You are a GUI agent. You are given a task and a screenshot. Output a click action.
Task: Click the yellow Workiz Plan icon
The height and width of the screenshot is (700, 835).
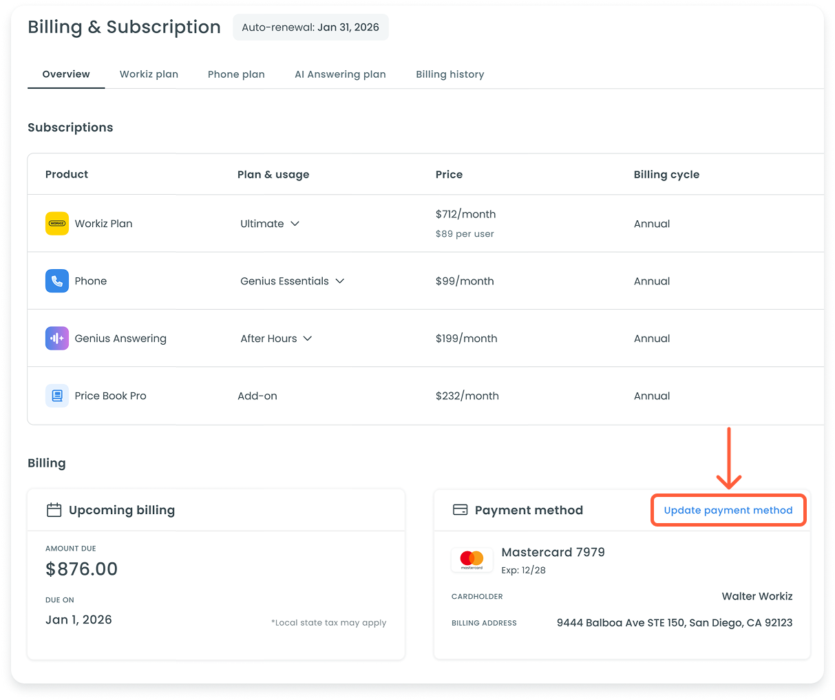[57, 224]
